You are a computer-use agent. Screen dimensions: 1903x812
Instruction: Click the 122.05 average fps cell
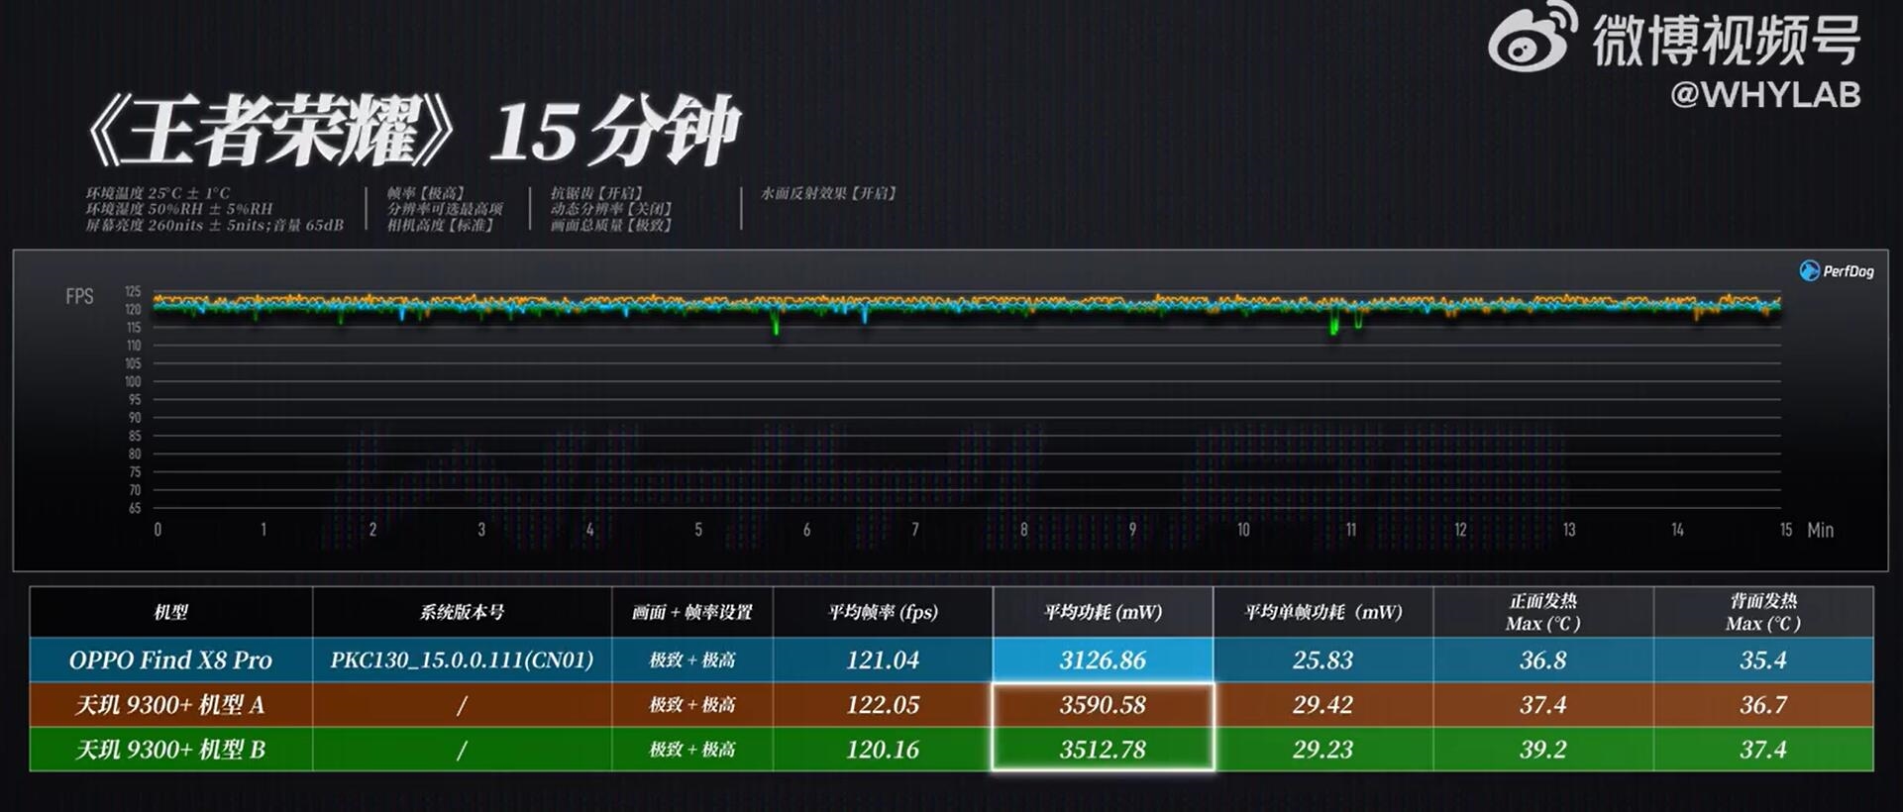click(883, 705)
